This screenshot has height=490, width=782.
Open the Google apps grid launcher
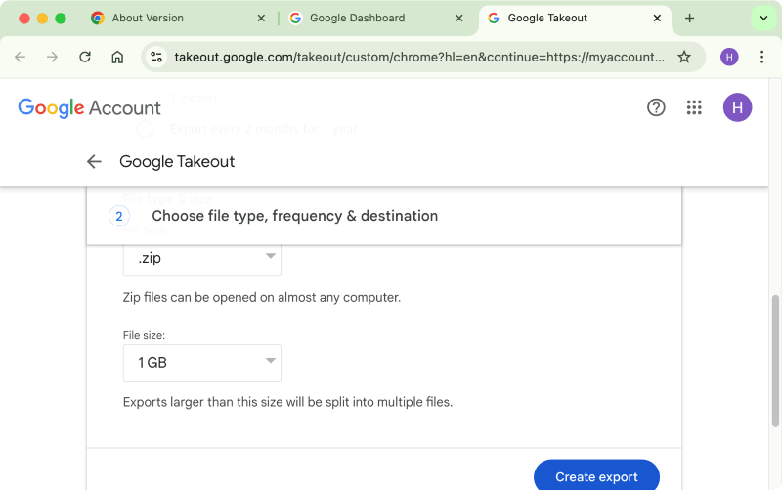694,107
